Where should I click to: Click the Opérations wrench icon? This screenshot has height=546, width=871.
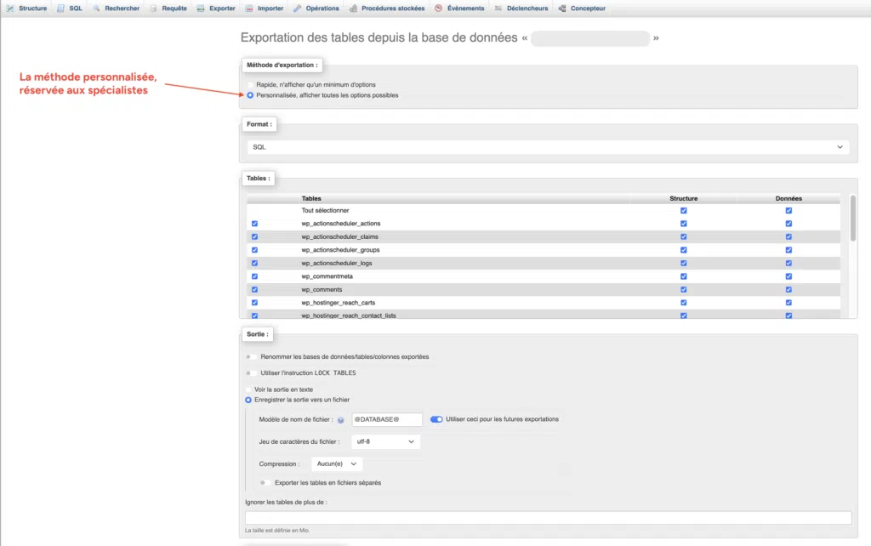click(298, 9)
